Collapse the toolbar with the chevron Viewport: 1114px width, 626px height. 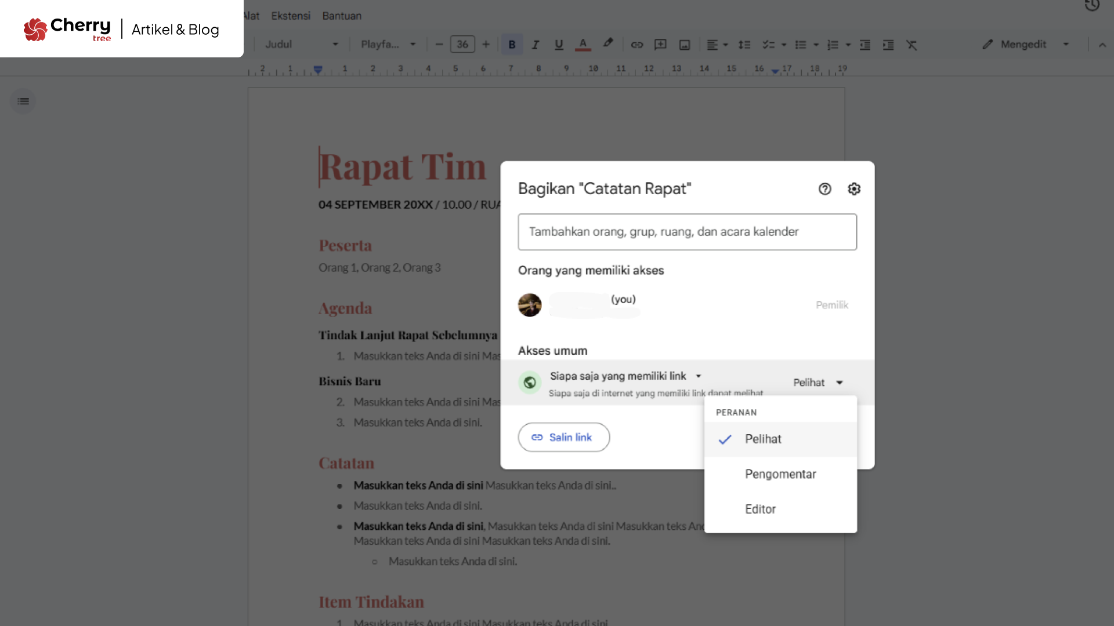tap(1102, 45)
